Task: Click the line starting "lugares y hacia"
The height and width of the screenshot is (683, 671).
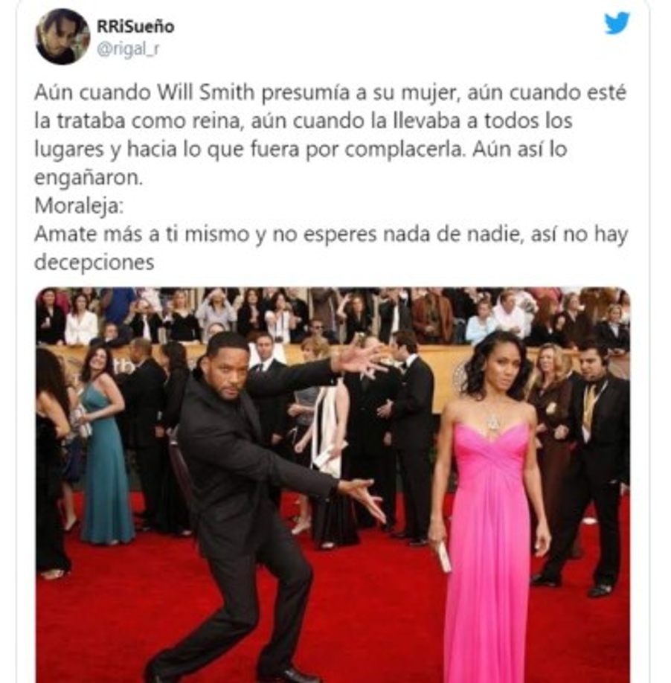Action: coord(301,150)
